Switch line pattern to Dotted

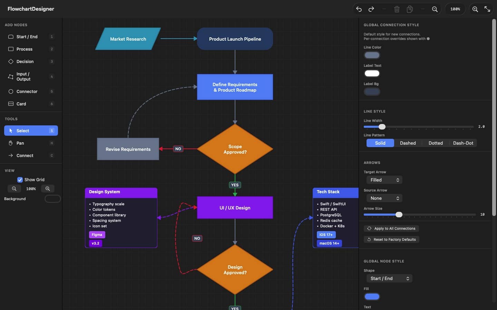pyautogui.click(x=435, y=143)
